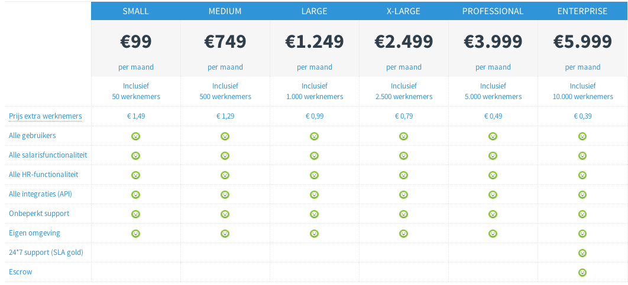
Task: Click Professional Alle gebruikers smiley icon
Action: [x=493, y=136]
